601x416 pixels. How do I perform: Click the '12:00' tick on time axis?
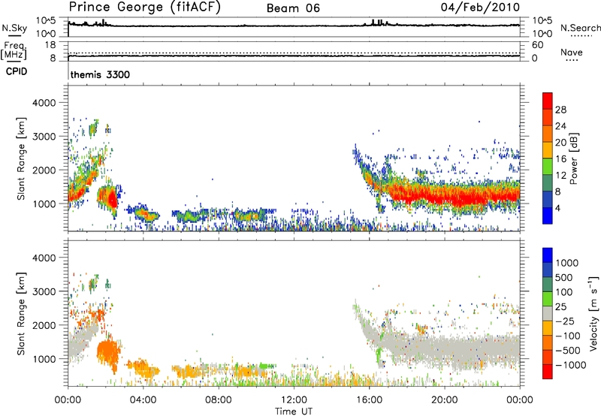[x=294, y=400]
